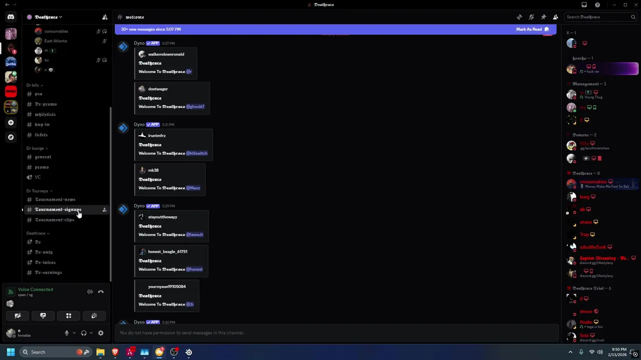The image size is (641, 360).
Task: Collapse the Deathrace channel category
Action: coord(38,233)
